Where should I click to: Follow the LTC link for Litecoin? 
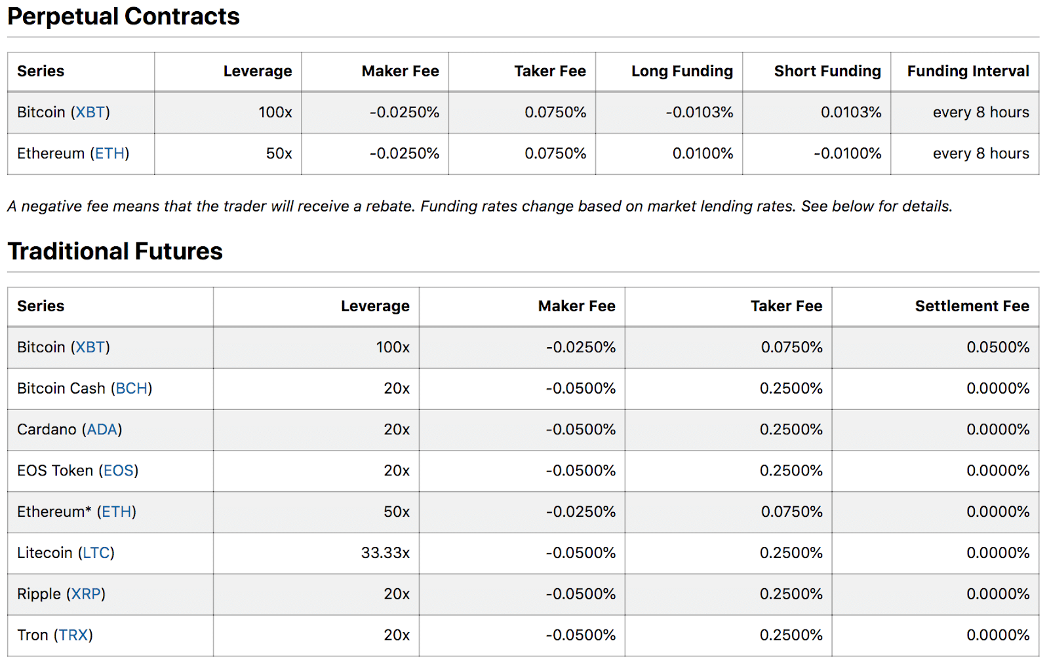96,553
